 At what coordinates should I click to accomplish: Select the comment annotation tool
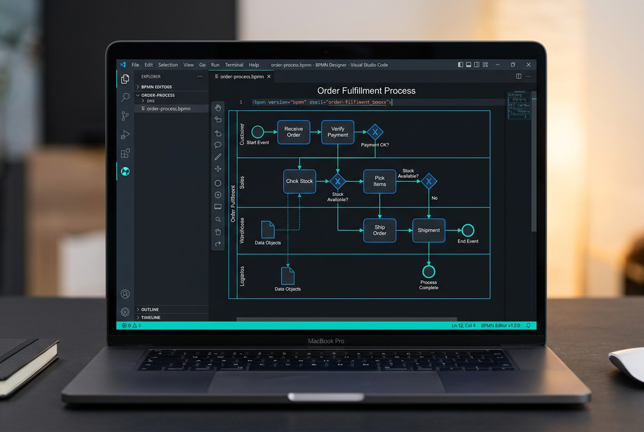click(x=218, y=145)
